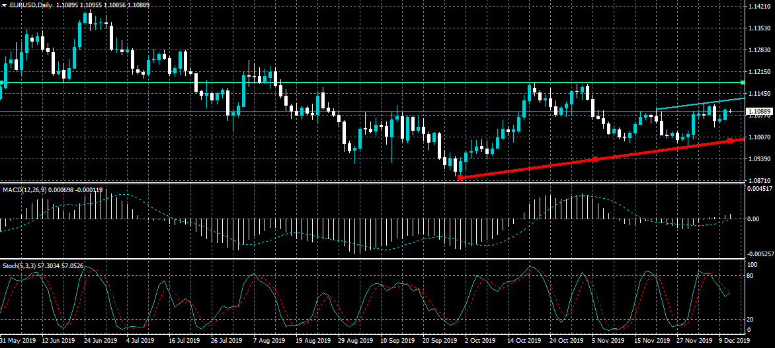
Task: Click the current price label 1.10889
Action: [758, 112]
